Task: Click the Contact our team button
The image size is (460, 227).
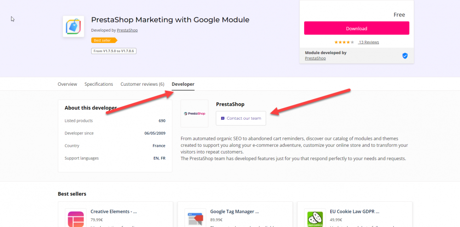Action: tap(241, 118)
